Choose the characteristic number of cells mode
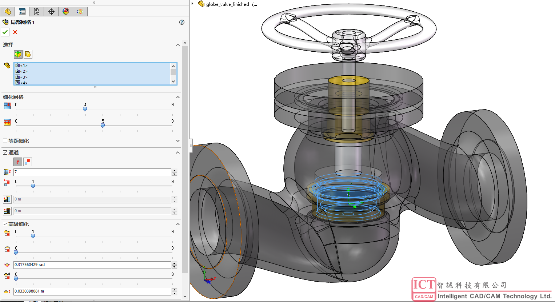This screenshot has width=555, height=302. tap(17, 162)
